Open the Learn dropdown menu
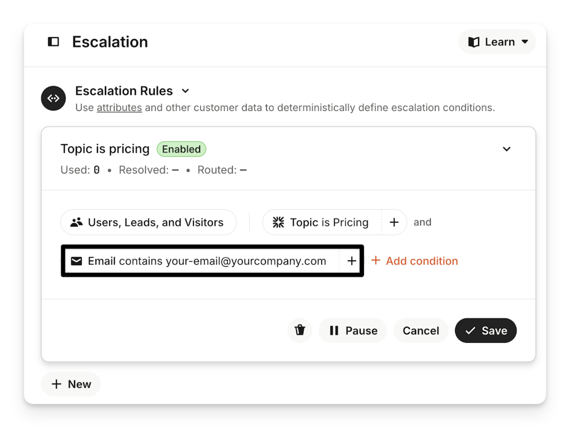Image resolution: width=570 pixels, height=428 pixels. click(497, 42)
